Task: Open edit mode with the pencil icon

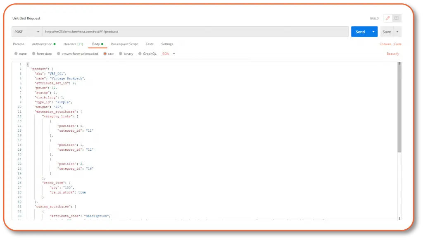Action: [x=387, y=18]
